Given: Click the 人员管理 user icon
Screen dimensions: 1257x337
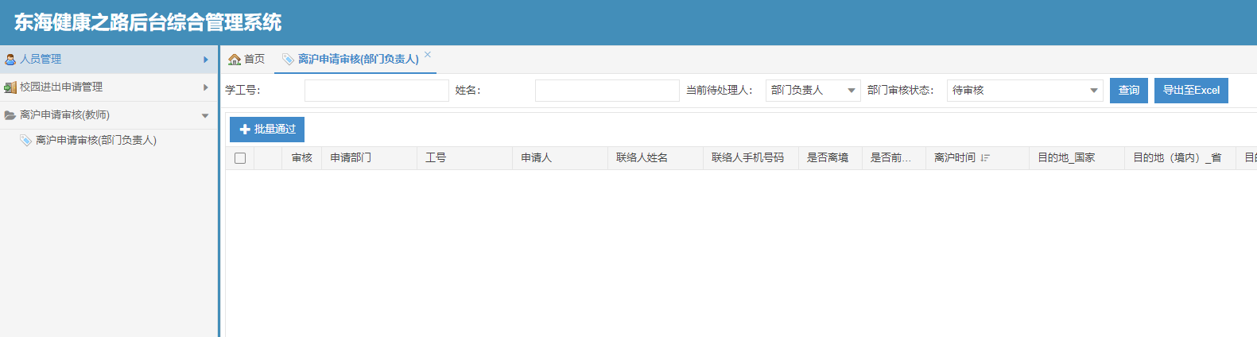Looking at the screenshot, I should click(x=10, y=60).
